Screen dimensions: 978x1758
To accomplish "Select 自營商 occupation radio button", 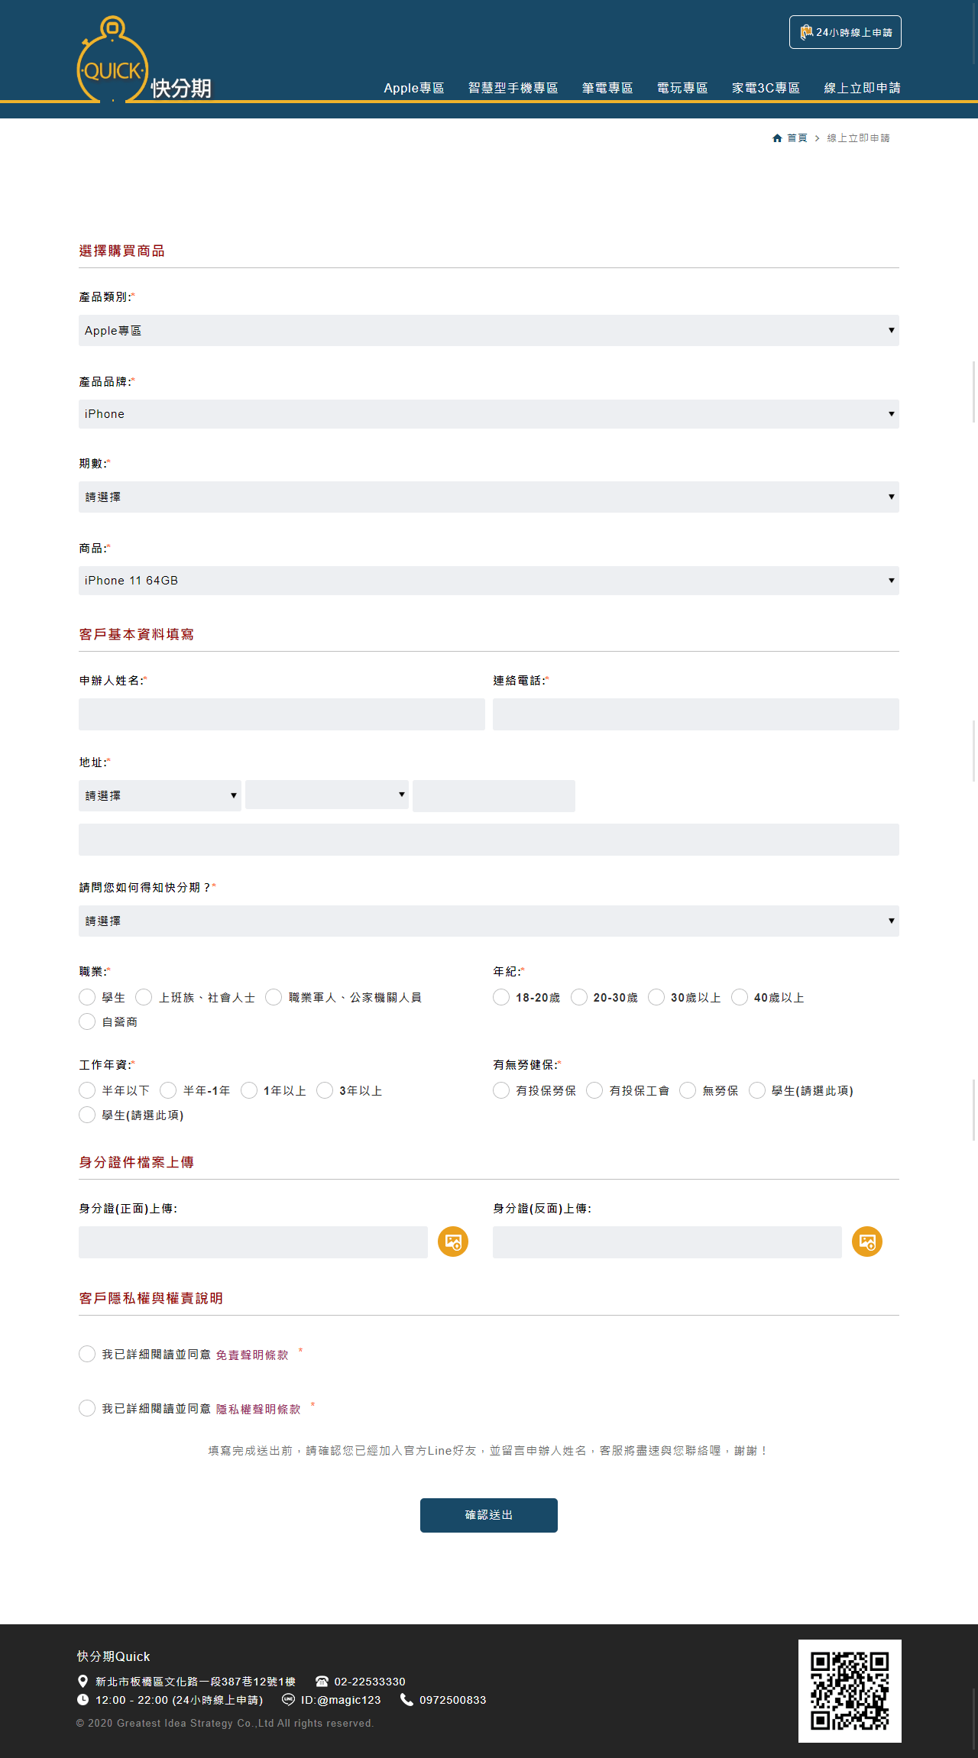I will pos(87,1021).
